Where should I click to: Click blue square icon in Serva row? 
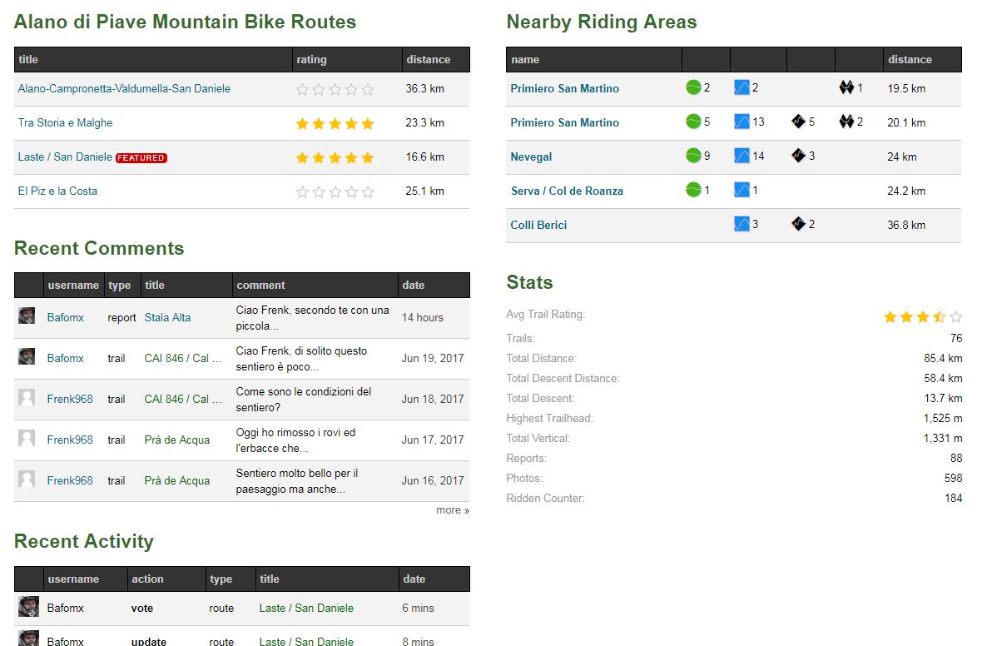tap(741, 190)
